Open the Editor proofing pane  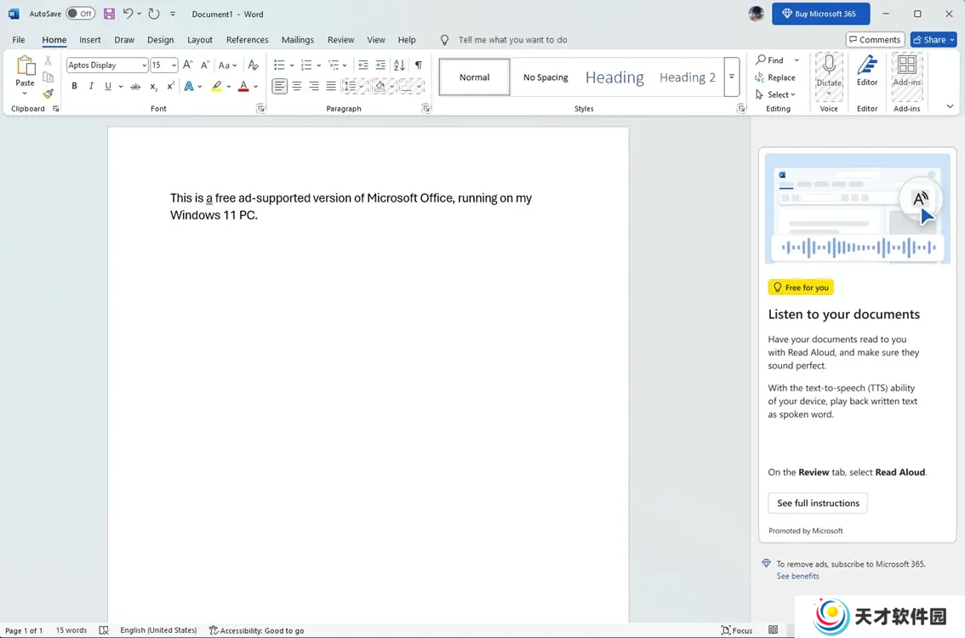tap(867, 71)
